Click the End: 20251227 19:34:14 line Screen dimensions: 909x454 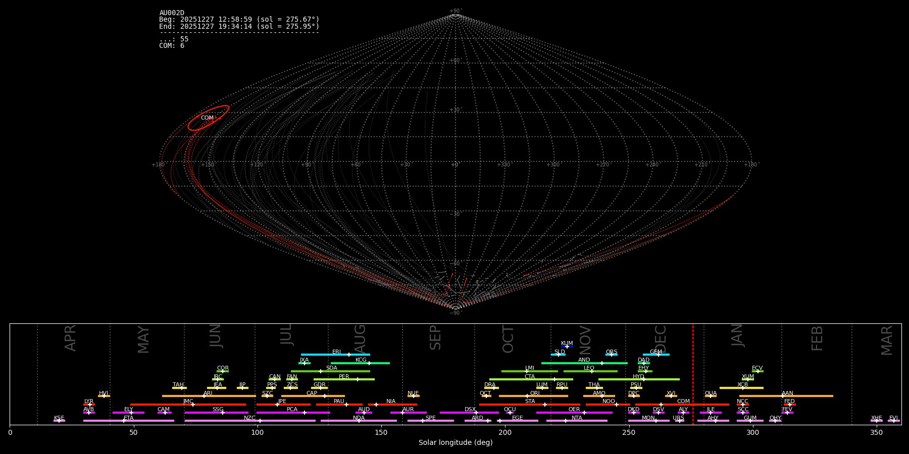[x=239, y=26]
